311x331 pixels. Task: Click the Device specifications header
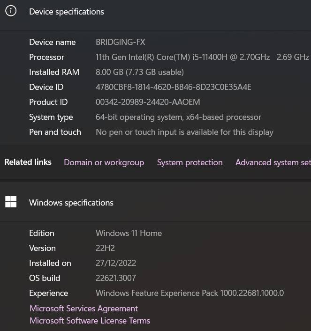(x=67, y=12)
